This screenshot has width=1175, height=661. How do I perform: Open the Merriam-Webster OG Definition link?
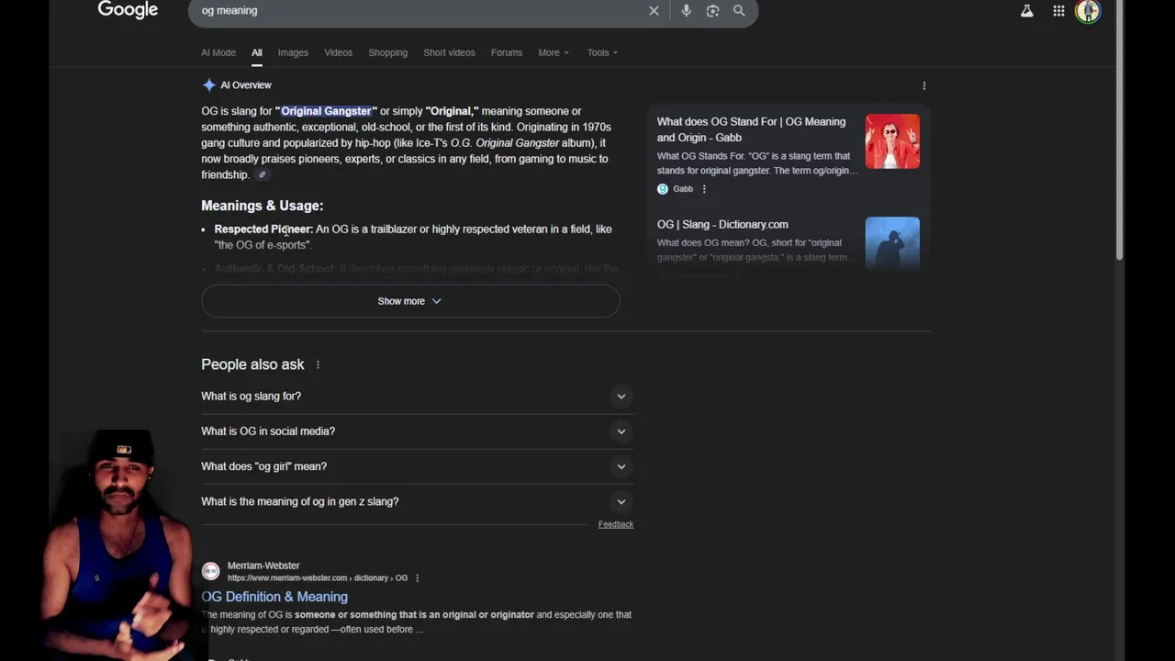274,597
